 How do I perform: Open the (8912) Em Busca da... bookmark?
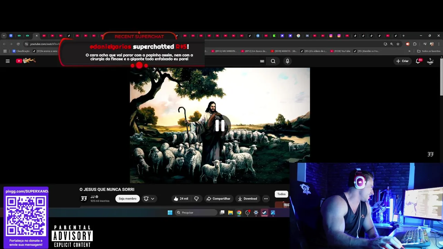(x=254, y=51)
